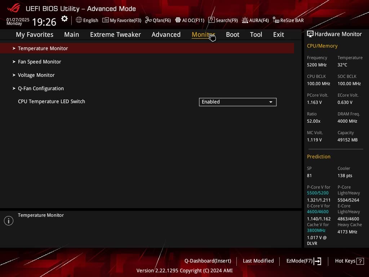This screenshot has width=369, height=277.
Task: Click the globe language icon
Action: pyautogui.click(x=79, y=20)
